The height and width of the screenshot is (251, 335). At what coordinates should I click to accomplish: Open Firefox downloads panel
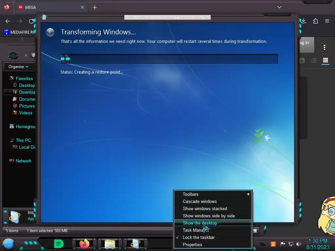303,21
